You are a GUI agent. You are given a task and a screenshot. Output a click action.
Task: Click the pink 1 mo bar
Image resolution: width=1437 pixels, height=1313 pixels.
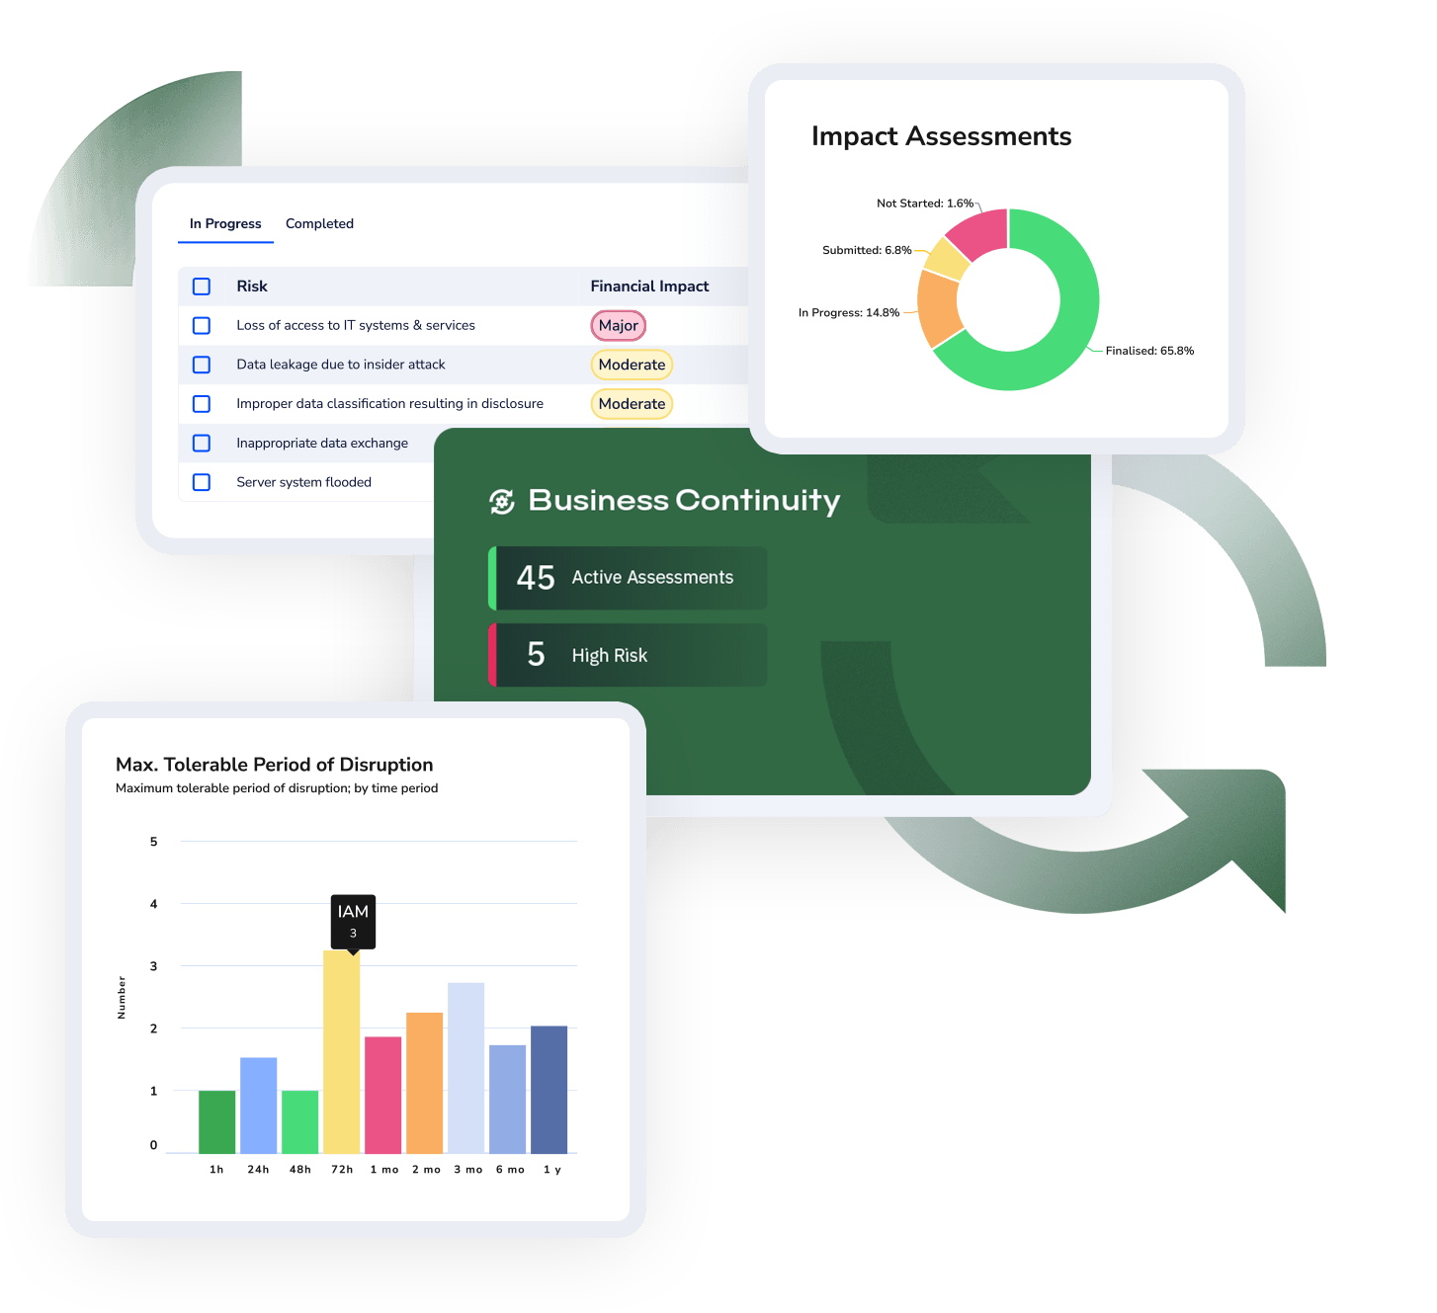382,1096
